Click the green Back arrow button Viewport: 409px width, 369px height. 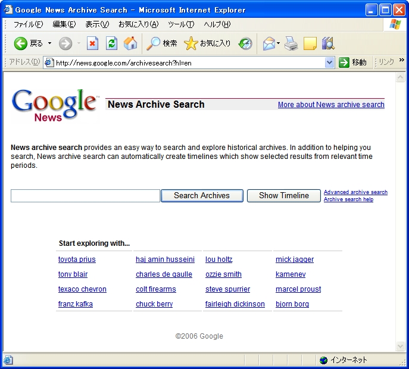pos(21,43)
